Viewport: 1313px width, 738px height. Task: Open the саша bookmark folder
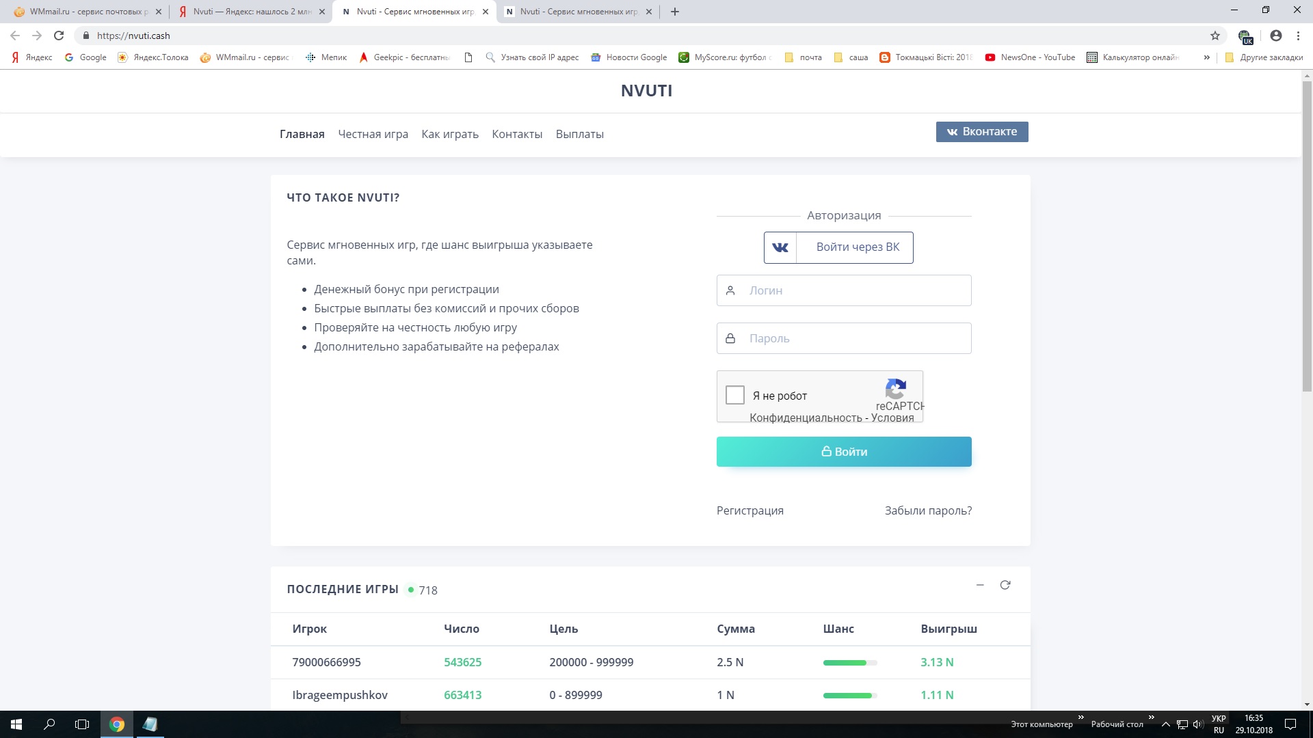(x=851, y=57)
